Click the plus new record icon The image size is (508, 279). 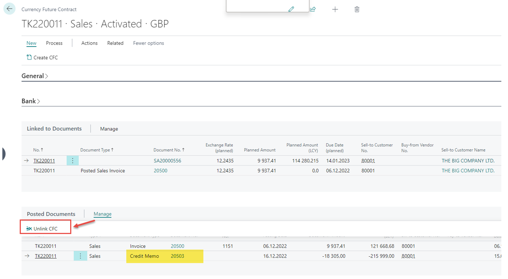pyautogui.click(x=335, y=9)
